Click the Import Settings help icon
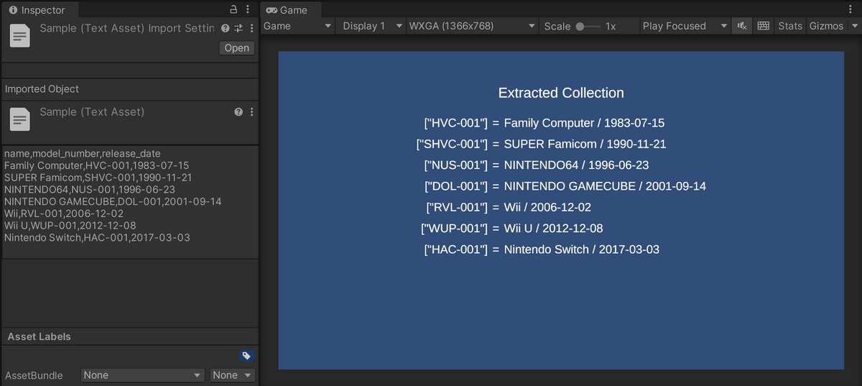The height and width of the screenshot is (386, 862). click(225, 28)
